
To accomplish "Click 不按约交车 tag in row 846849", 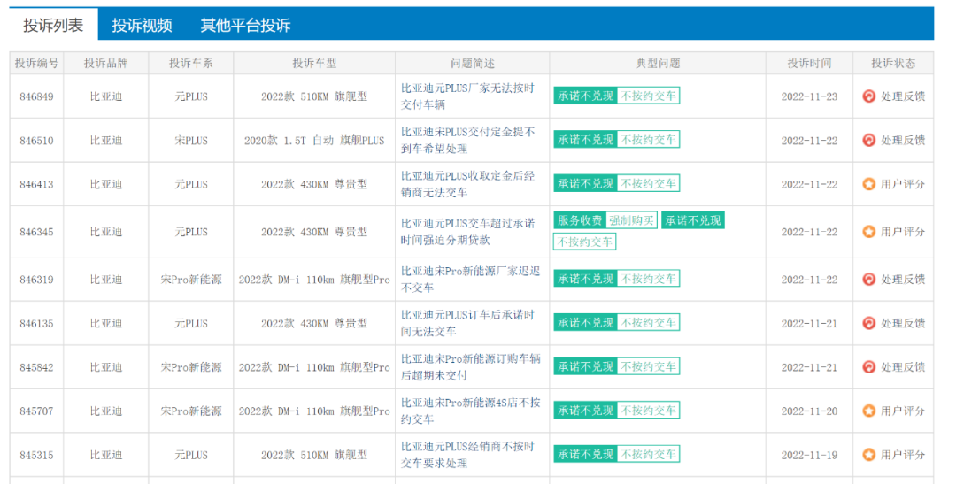I will click(x=648, y=96).
